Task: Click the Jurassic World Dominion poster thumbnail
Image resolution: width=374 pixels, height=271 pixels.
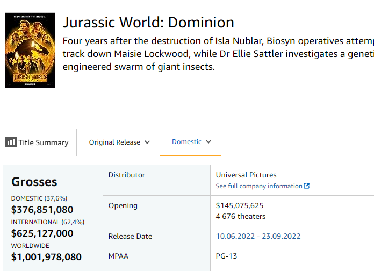Action: click(30, 51)
